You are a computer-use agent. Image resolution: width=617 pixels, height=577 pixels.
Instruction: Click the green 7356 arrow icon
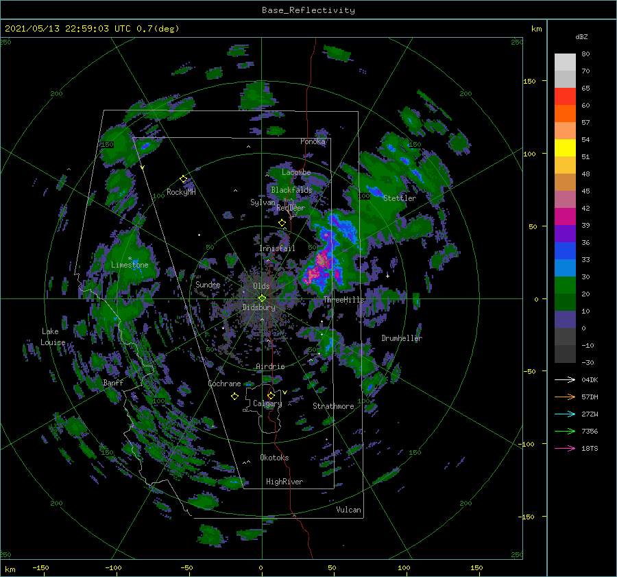(565, 432)
